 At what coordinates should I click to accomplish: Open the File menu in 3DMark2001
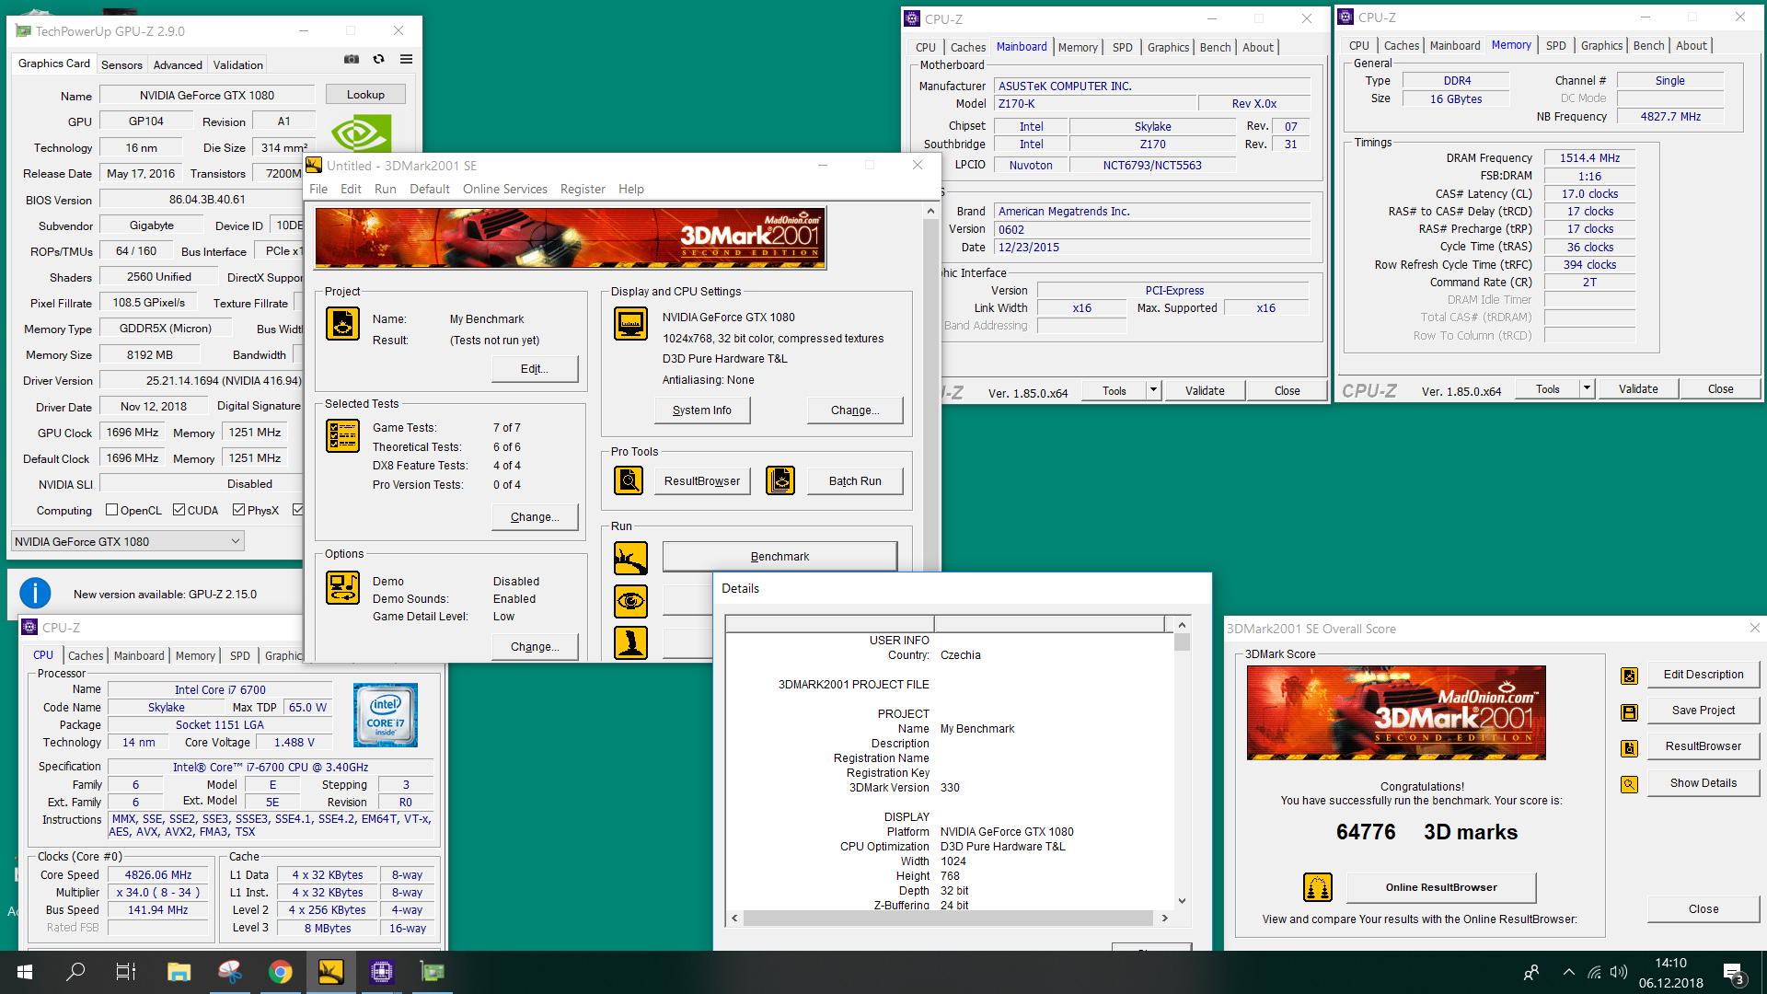click(x=318, y=189)
